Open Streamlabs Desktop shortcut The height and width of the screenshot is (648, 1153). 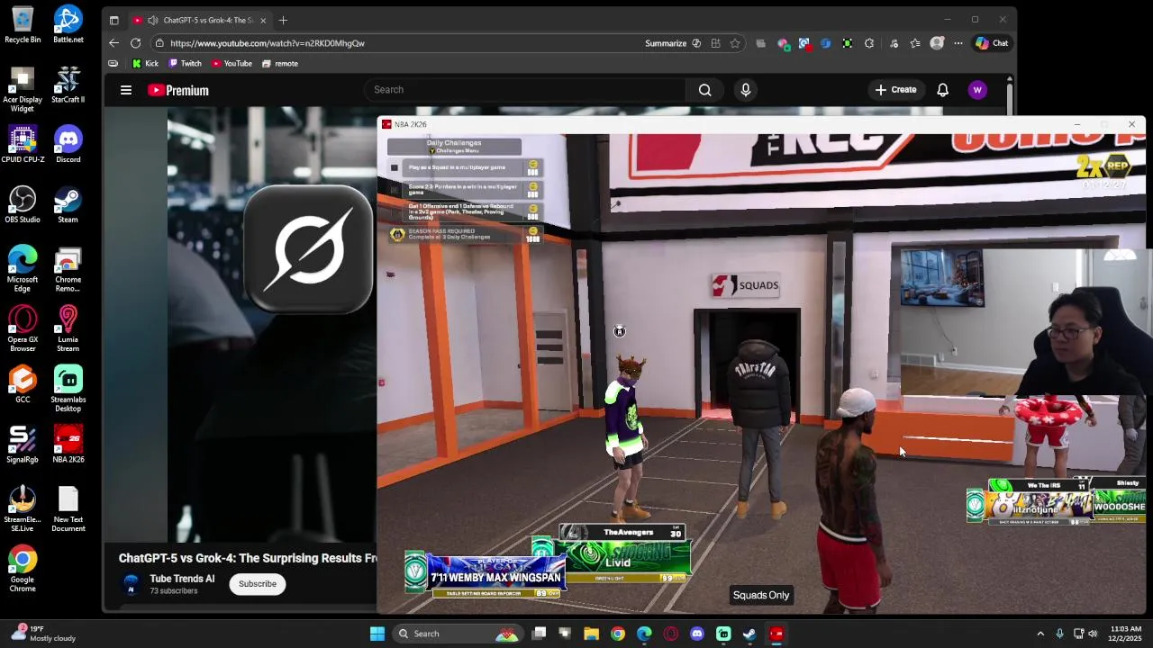click(68, 389)
